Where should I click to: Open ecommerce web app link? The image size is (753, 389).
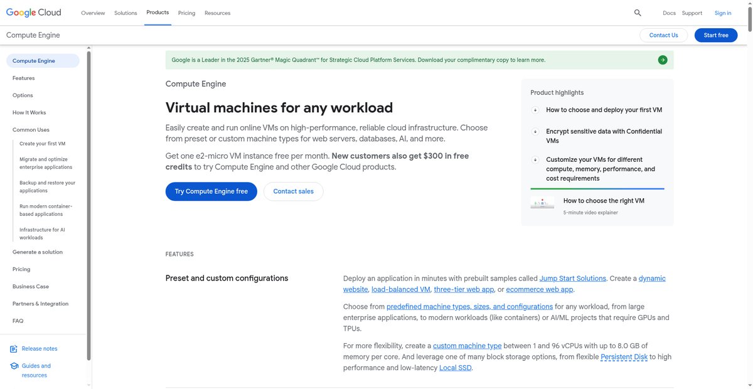pos(540,290)
